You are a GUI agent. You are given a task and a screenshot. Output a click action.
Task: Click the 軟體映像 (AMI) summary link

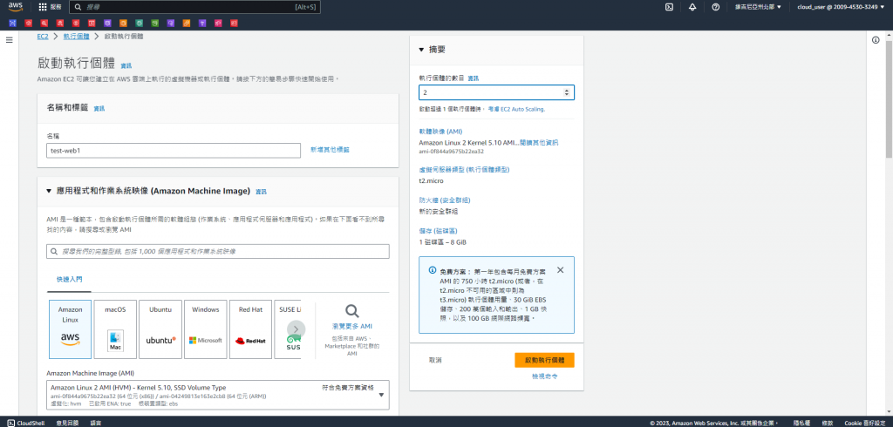(440, 132)
